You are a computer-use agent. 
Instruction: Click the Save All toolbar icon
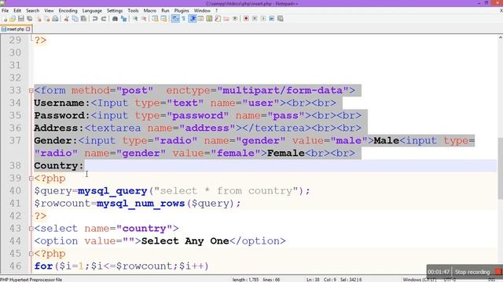tap(30, 19)
